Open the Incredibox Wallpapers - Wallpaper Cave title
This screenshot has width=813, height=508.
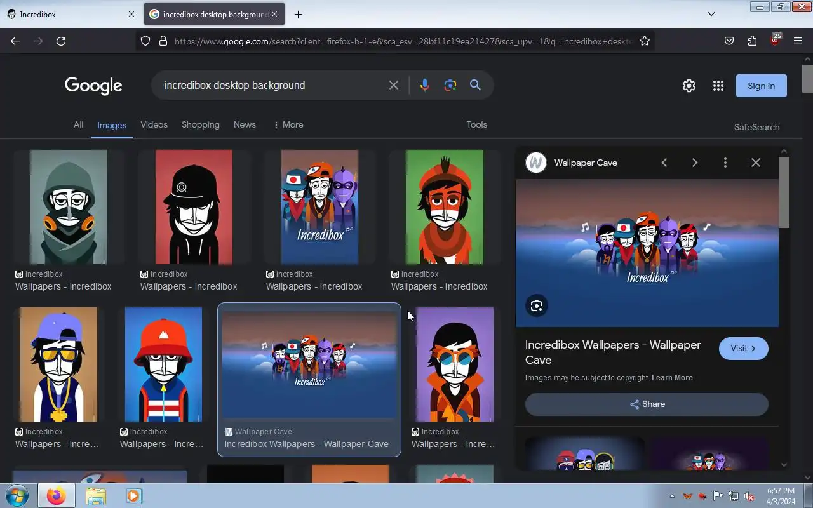click(613, 352)
